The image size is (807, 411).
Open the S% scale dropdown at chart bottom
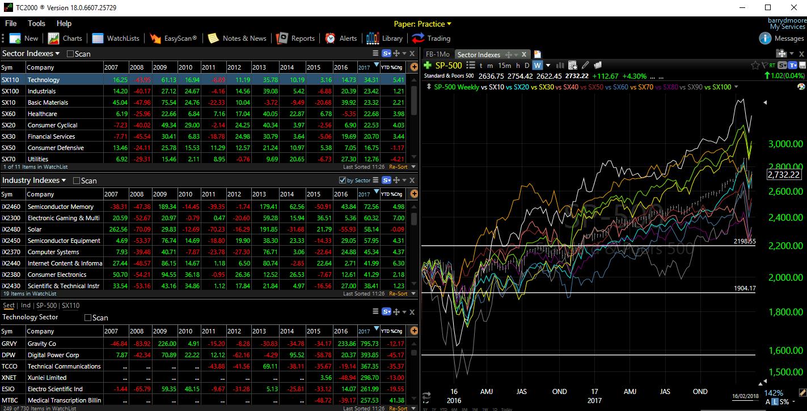click(x=794, y=401)
